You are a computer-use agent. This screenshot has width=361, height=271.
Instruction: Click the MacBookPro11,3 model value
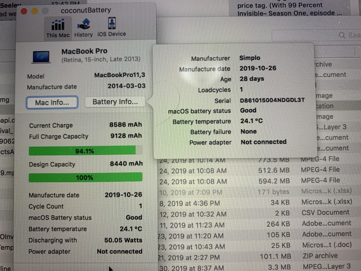coord(120,75)
